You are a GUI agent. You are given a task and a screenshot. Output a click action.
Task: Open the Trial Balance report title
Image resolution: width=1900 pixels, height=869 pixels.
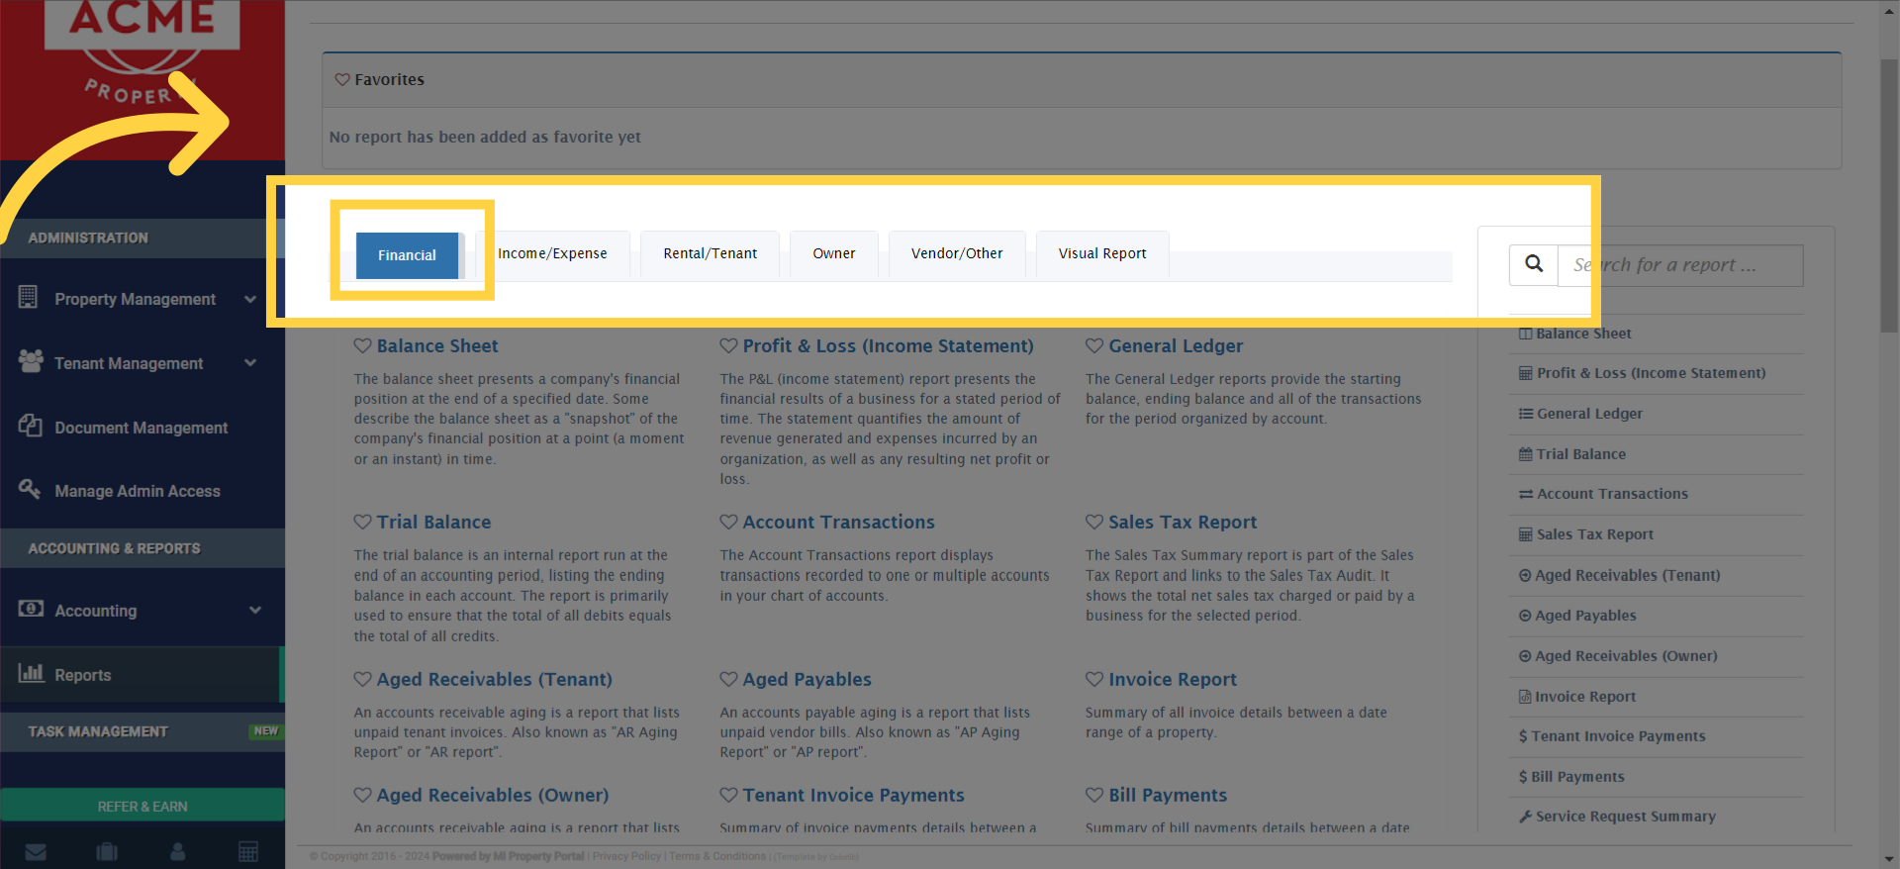tap(433, 522)
